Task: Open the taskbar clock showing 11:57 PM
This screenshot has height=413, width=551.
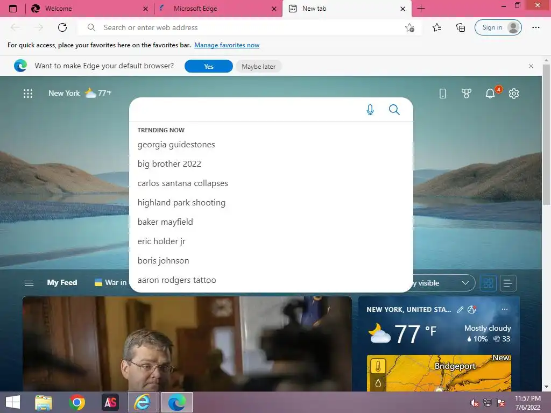Action: click(x=527, y=403)
